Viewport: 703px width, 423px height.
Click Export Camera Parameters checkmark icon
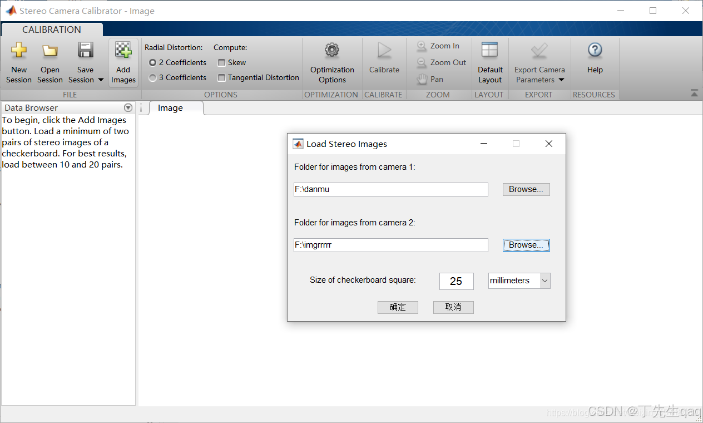click(x=539, y=51)
